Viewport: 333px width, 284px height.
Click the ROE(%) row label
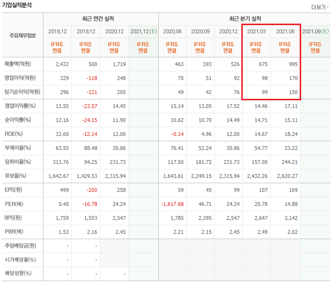pyautogui.click(x=14, y=134)
